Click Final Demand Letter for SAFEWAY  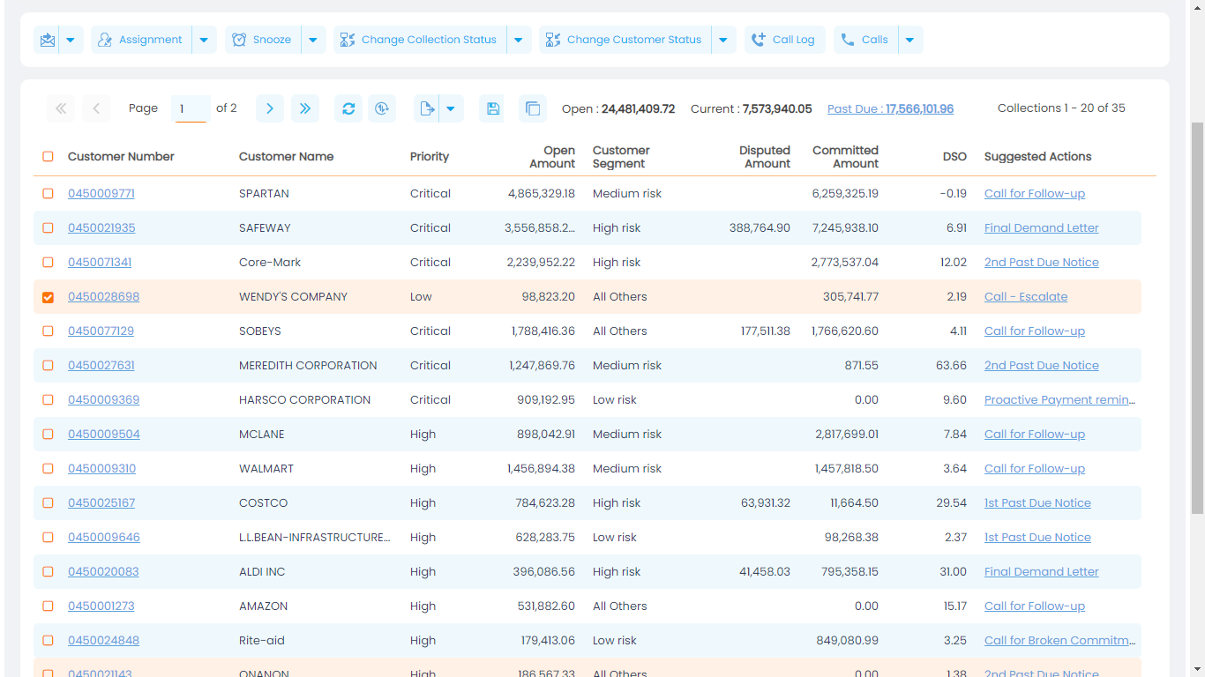click(x=1041, y=228)
